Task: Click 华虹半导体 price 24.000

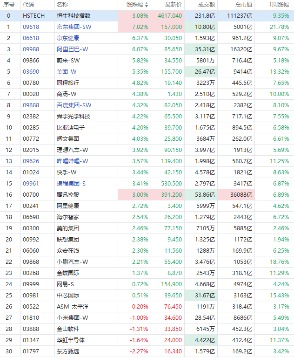Action: (173, 340)
